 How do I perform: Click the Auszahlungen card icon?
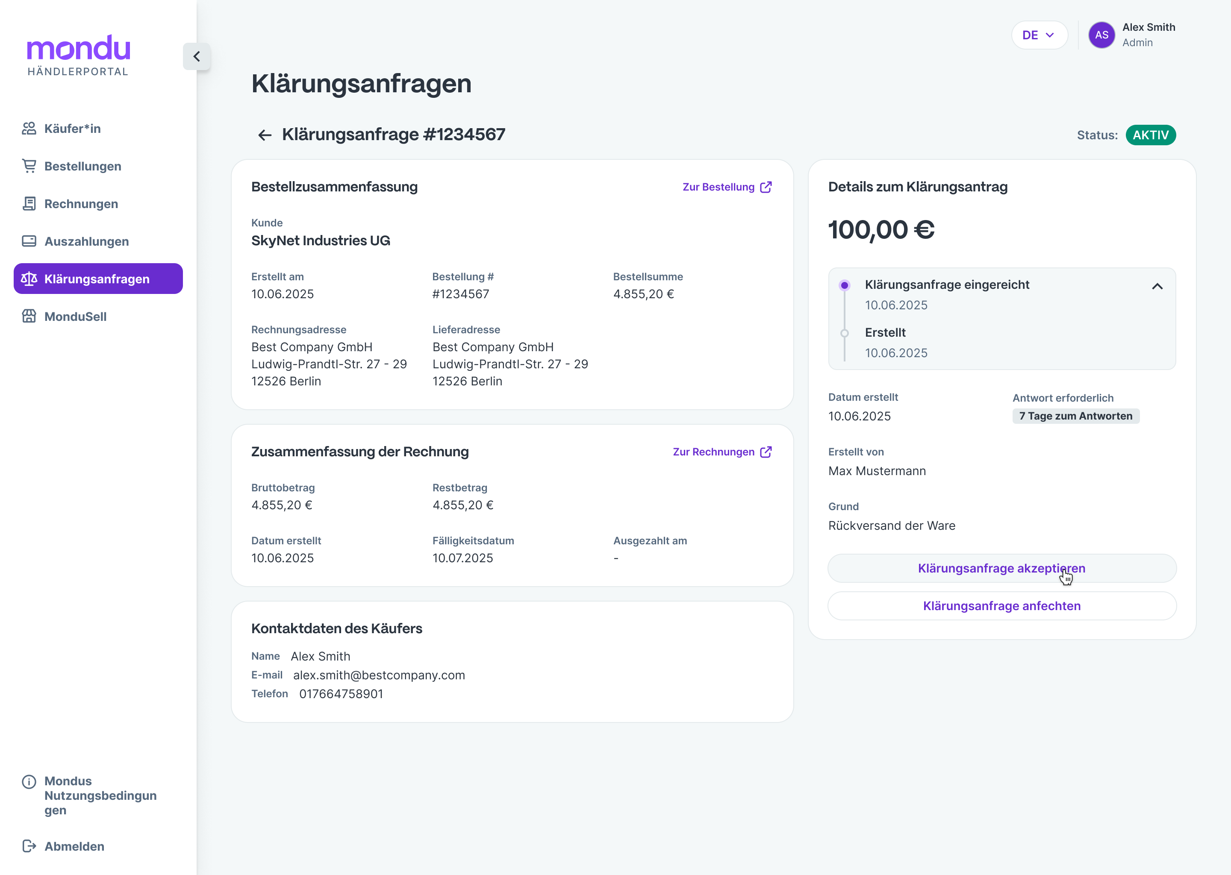[29, 241]
